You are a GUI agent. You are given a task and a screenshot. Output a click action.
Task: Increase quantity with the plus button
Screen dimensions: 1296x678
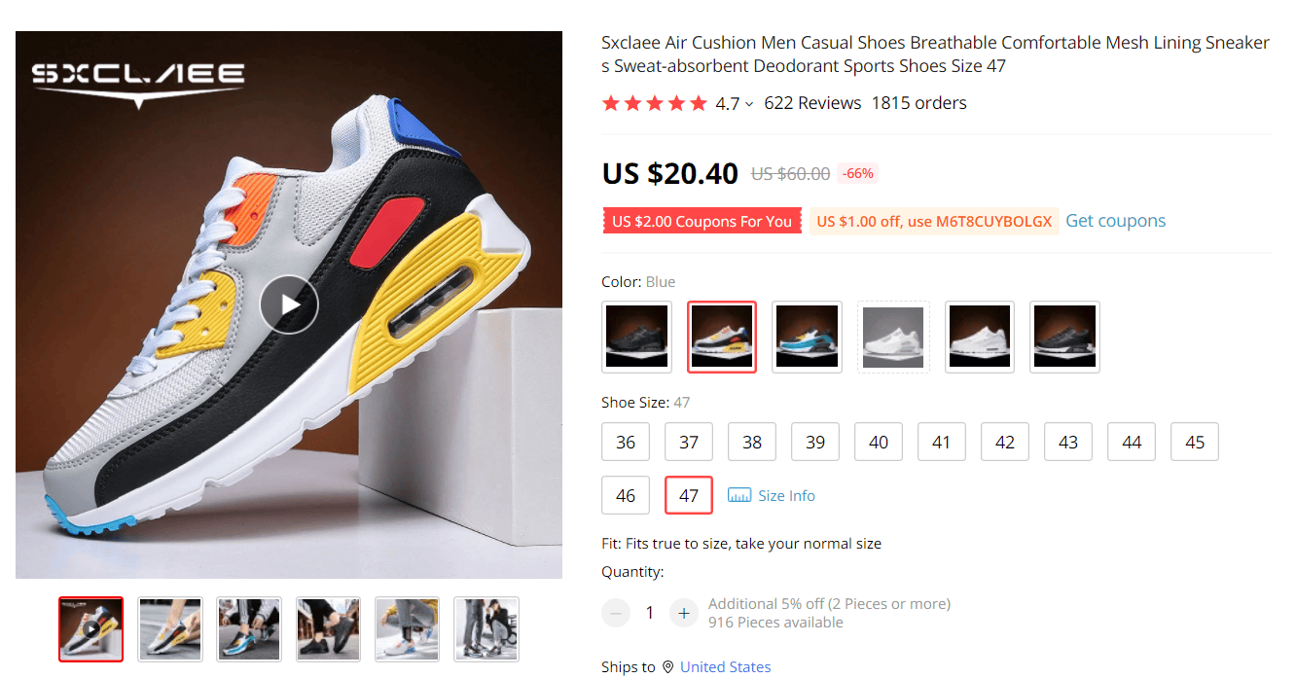pyautogui.click(x=684, y=613)
